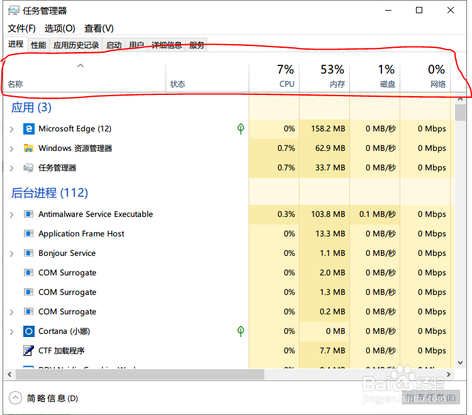The height and width of the screenshot is (415, 472).
Task: Click the Antimalware Service Executable icon
Action: [x=28, y=214]
